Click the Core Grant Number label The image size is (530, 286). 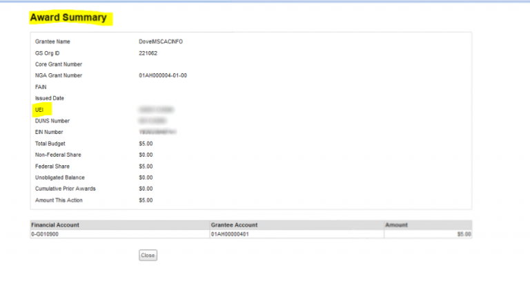click(58, 64)
